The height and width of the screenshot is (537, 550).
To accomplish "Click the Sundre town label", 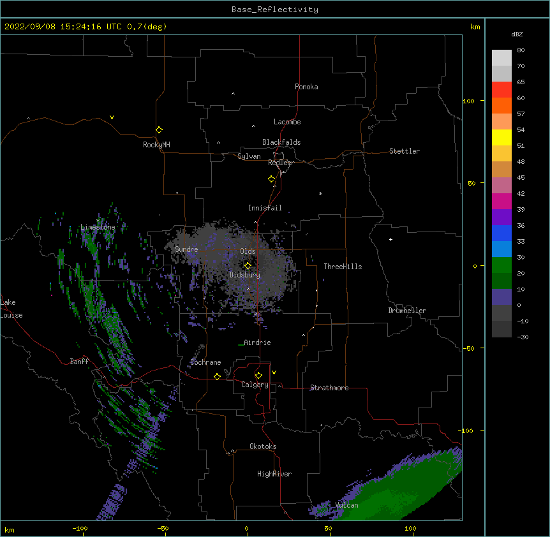I will coord(186,249).
